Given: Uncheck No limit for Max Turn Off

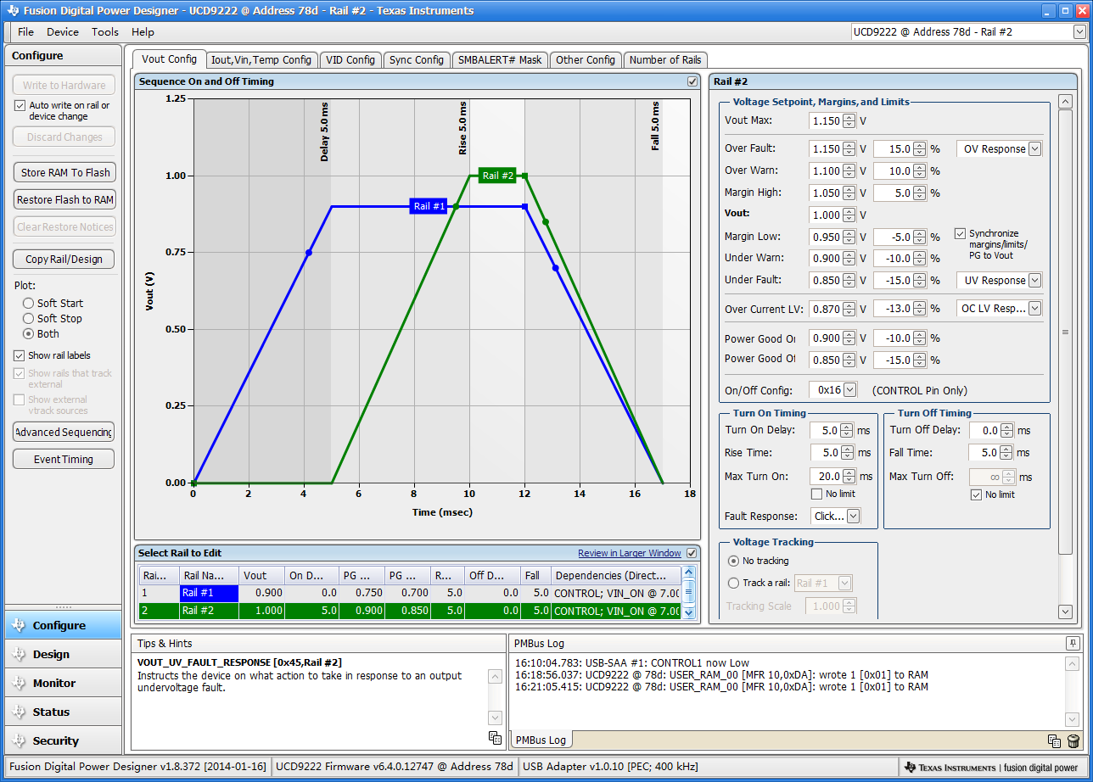Looking at the screenshot, I should click(x=977, y=495).
